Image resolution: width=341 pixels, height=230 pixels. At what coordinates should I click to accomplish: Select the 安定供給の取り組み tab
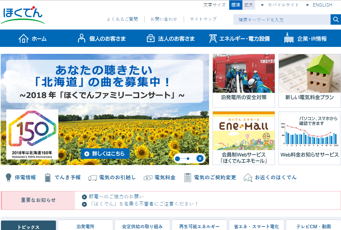point(142,225)
